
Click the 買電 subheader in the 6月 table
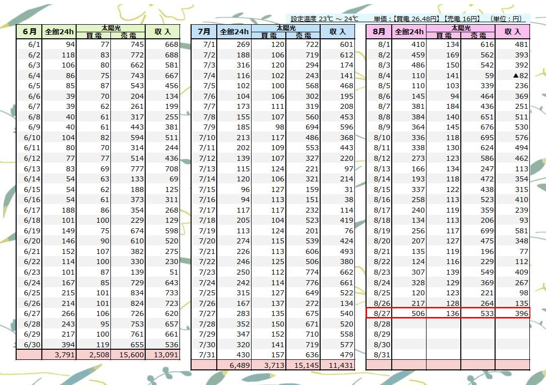coord(94,35)
